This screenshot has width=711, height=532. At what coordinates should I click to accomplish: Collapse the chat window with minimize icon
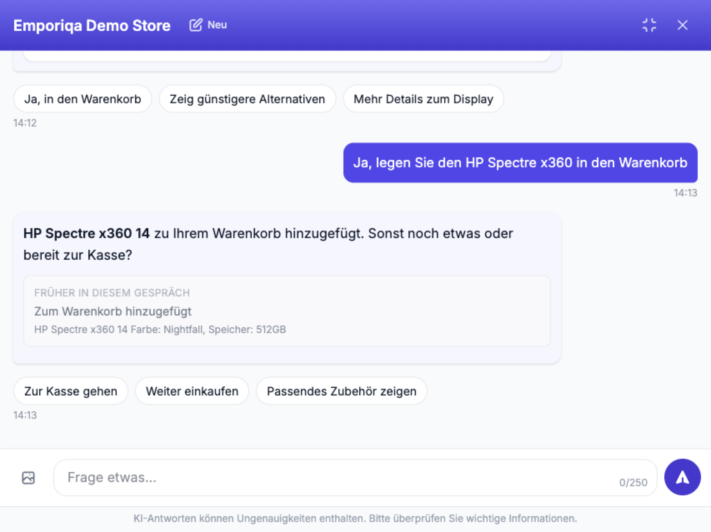(649, 25)
